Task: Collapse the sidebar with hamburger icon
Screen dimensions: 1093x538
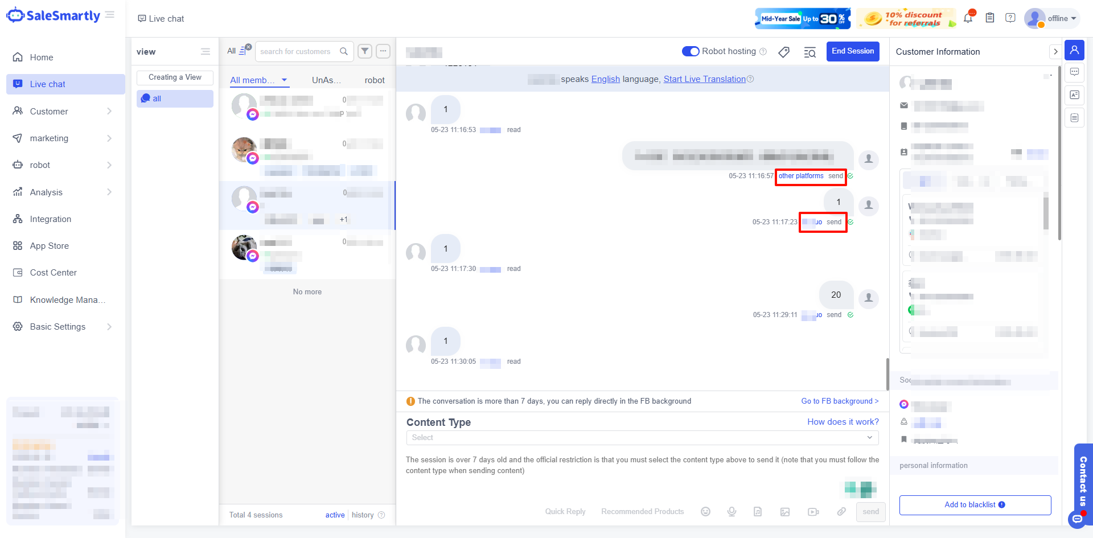Action: click(x=110, y=15)
